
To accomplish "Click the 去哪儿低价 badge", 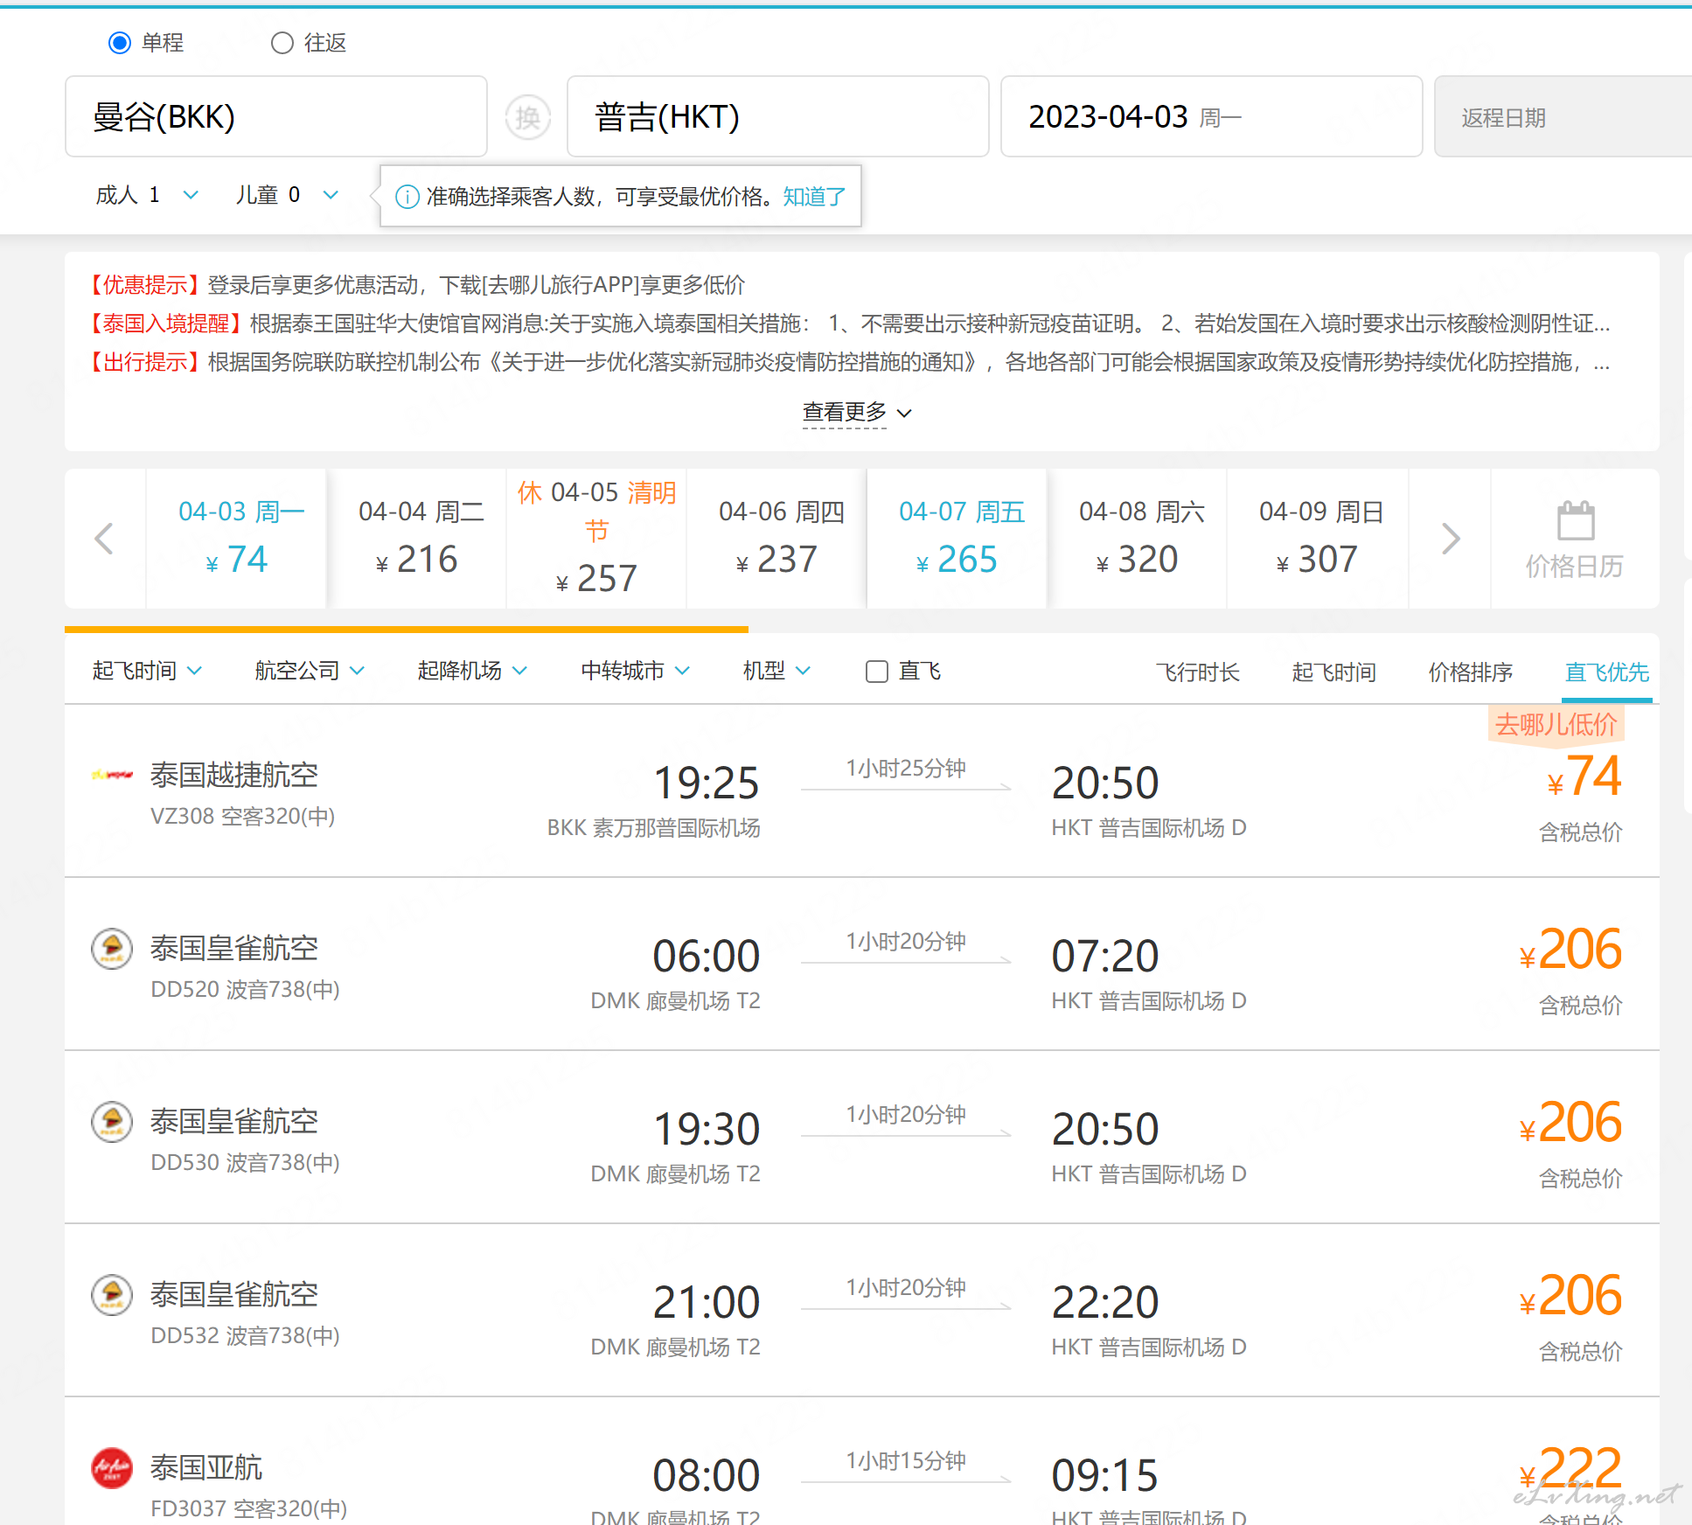I will coord(1556,725).
